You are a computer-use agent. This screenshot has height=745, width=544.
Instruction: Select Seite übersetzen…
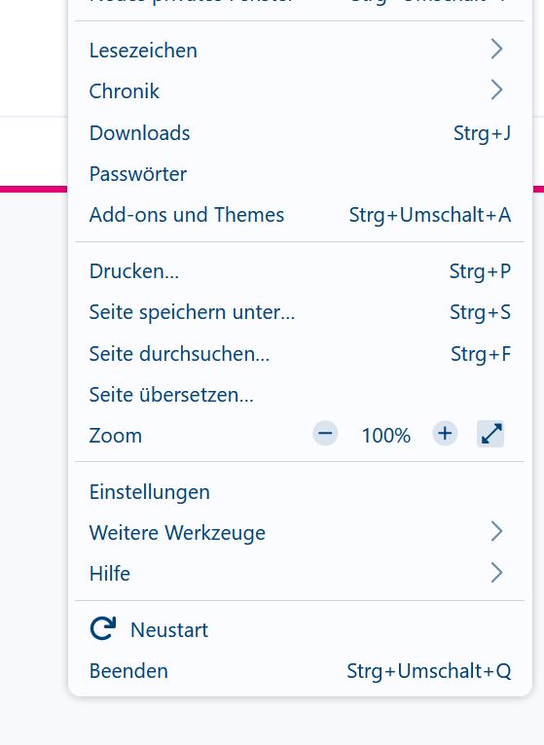click(x=300, y=395)
